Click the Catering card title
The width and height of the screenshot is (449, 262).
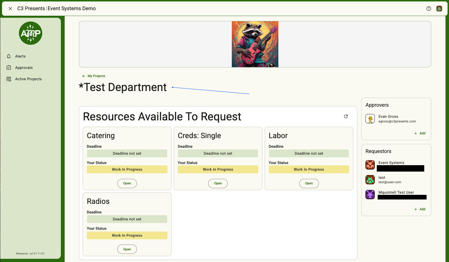click(101, 136)
